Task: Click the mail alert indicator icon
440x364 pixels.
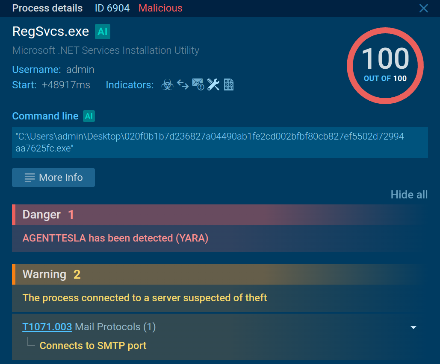Action: point(198,84)
